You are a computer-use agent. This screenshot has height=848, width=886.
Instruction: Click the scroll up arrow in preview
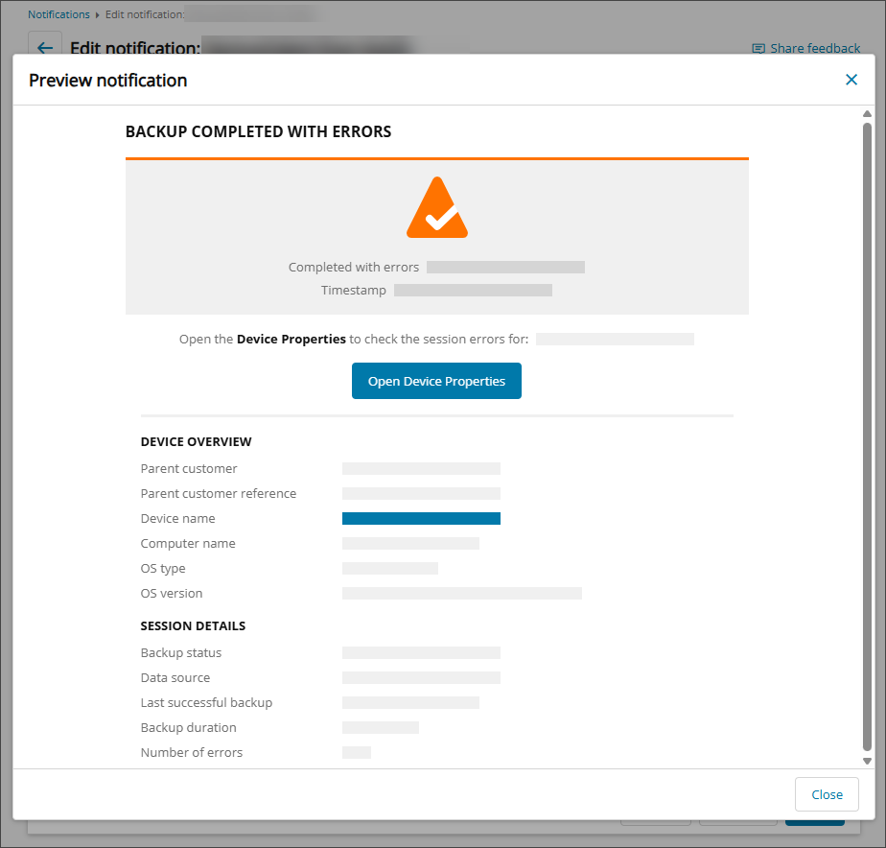coord(867,114)
